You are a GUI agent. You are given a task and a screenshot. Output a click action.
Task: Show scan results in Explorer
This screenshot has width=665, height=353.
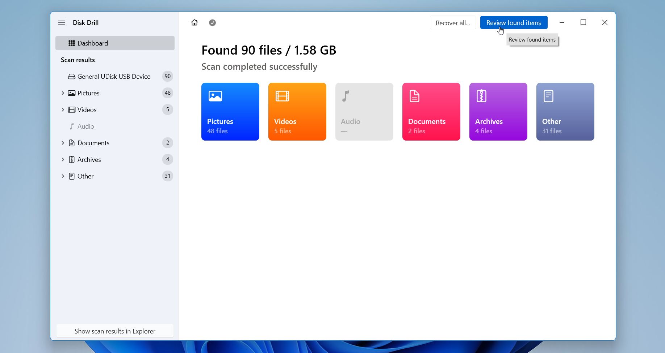115,331
